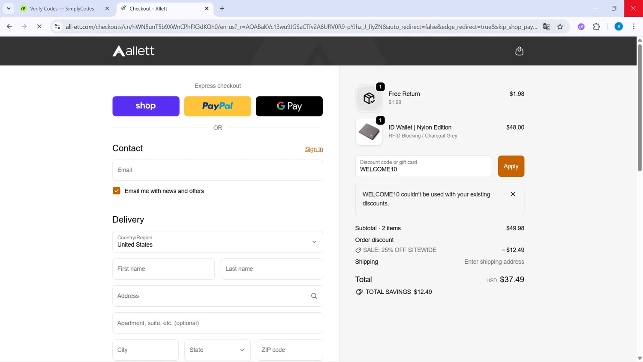Click the SALE: 25% OFF SITEWIDE discount tag icon
The width and height of the screenshot is (643, 362).
358,250
